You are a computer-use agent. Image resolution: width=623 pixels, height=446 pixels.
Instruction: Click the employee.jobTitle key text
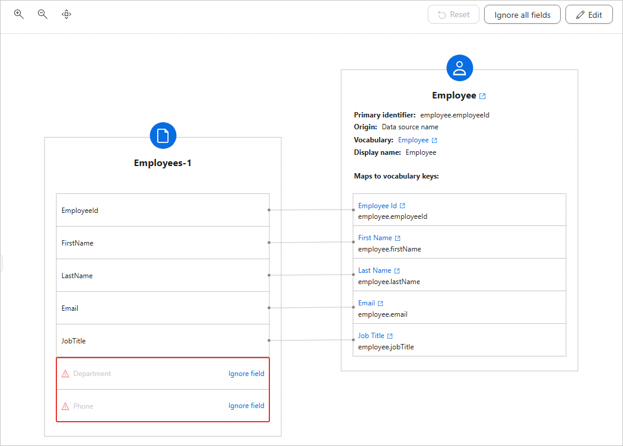(x=386, y=347)
